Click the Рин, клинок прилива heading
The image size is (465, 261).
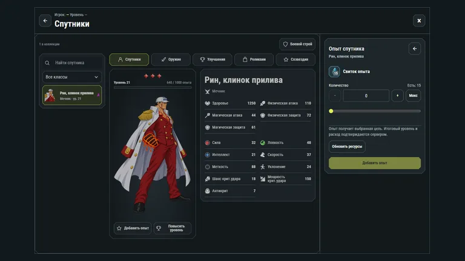pos(243,80)
